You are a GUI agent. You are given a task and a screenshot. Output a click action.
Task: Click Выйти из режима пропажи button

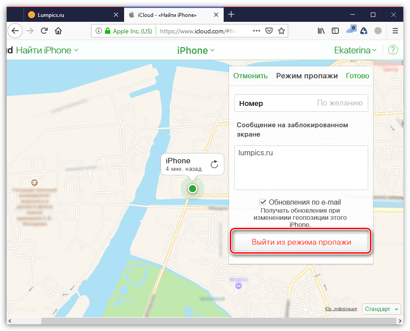(301, 242)
